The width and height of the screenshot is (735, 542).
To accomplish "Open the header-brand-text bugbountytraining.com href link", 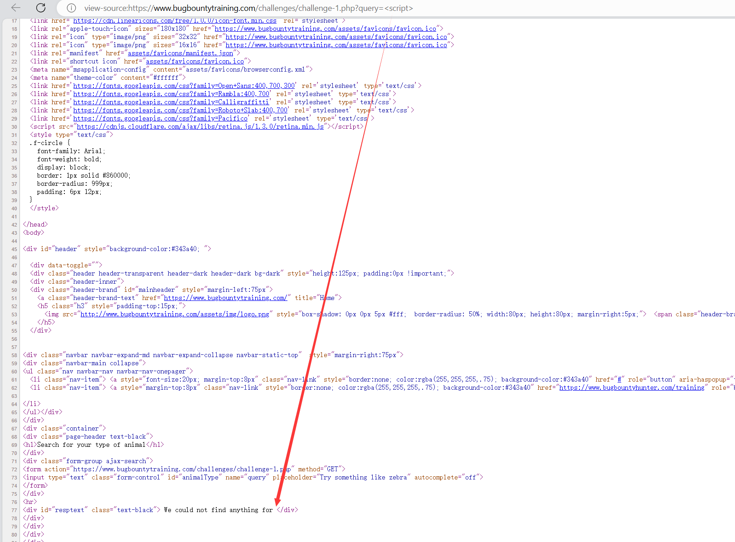I will [x=225, y=298].
